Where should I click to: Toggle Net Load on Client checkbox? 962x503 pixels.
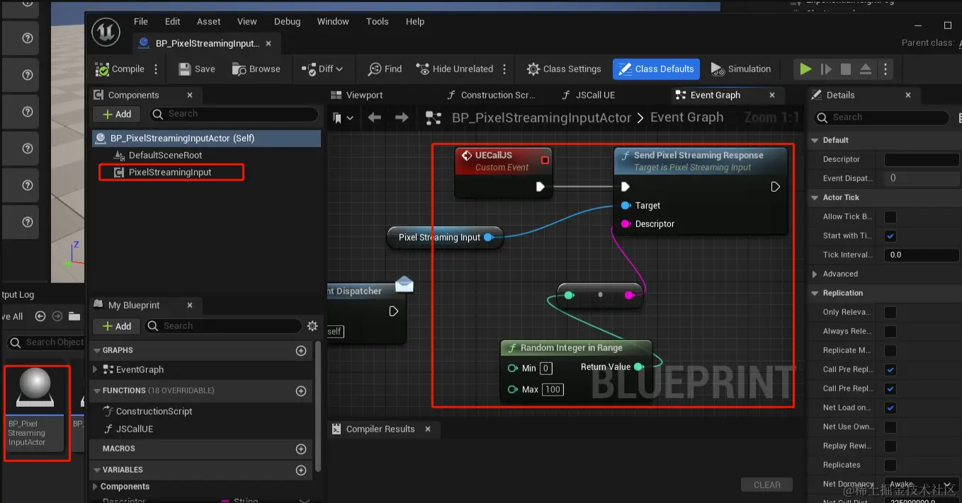890,407
